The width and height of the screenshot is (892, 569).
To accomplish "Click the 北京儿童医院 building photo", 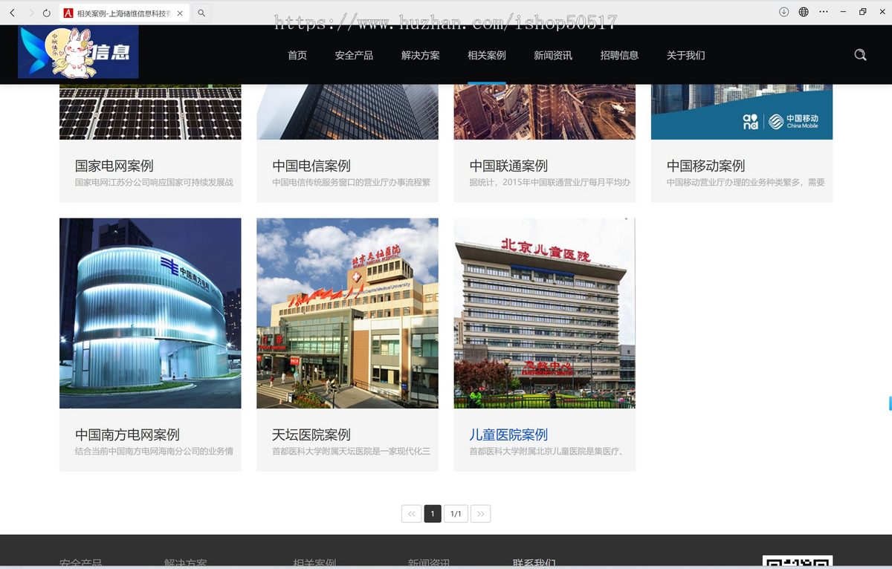I will click(545, 313).
